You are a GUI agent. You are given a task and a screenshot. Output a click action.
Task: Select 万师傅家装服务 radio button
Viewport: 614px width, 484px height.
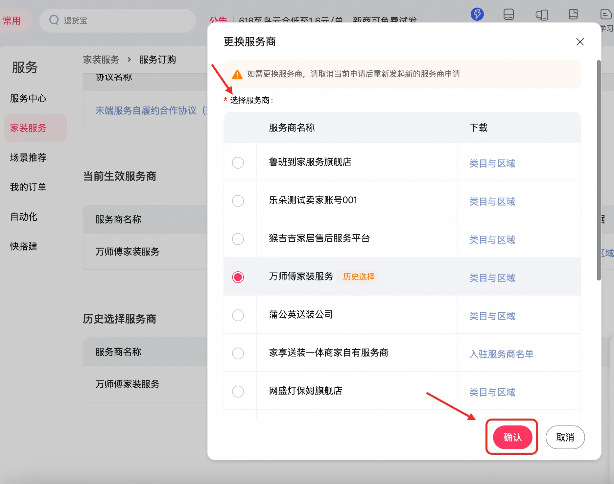[x=238, y=277]
